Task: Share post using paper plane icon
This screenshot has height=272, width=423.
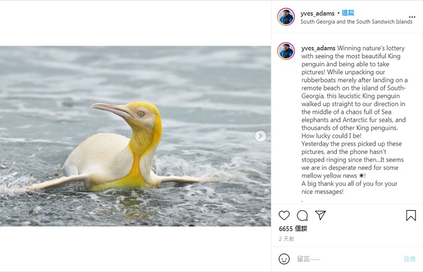Action: 320,215
